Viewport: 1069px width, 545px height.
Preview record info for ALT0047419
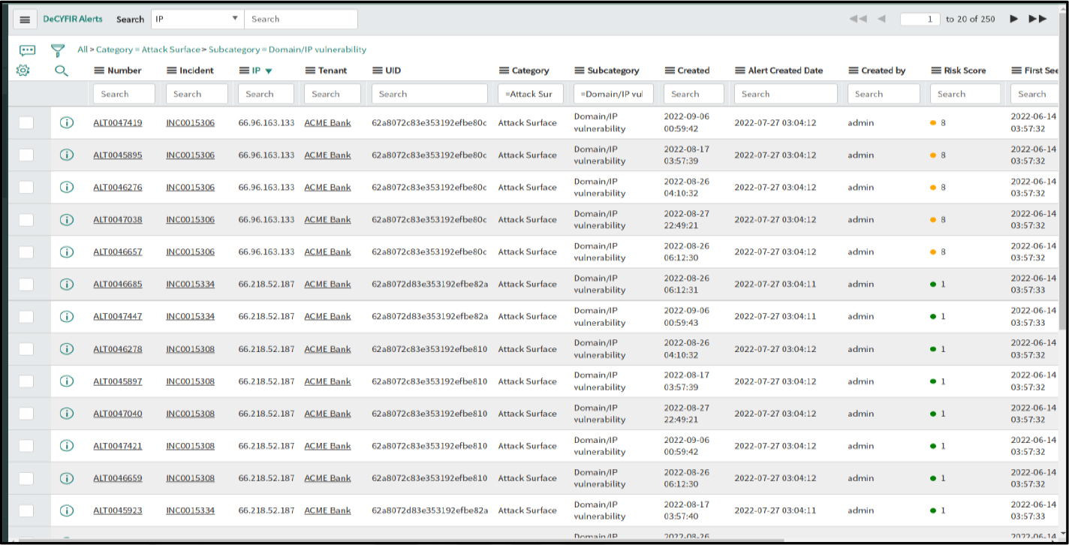[66, 122]
